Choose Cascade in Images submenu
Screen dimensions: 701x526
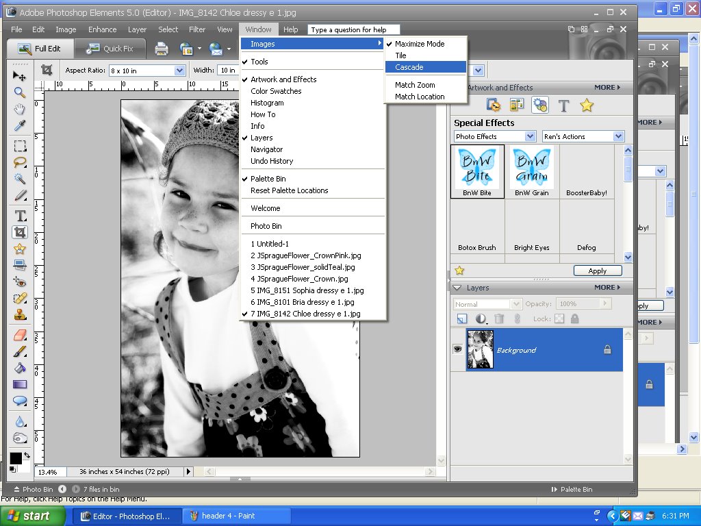click(x=426, y=67)
